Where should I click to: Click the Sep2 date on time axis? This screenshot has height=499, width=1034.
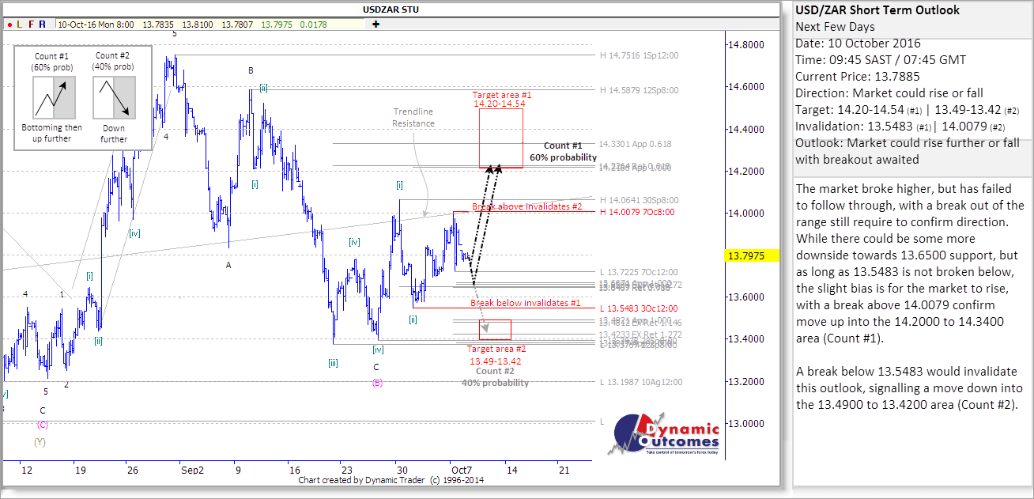click(x=192, y=470)
